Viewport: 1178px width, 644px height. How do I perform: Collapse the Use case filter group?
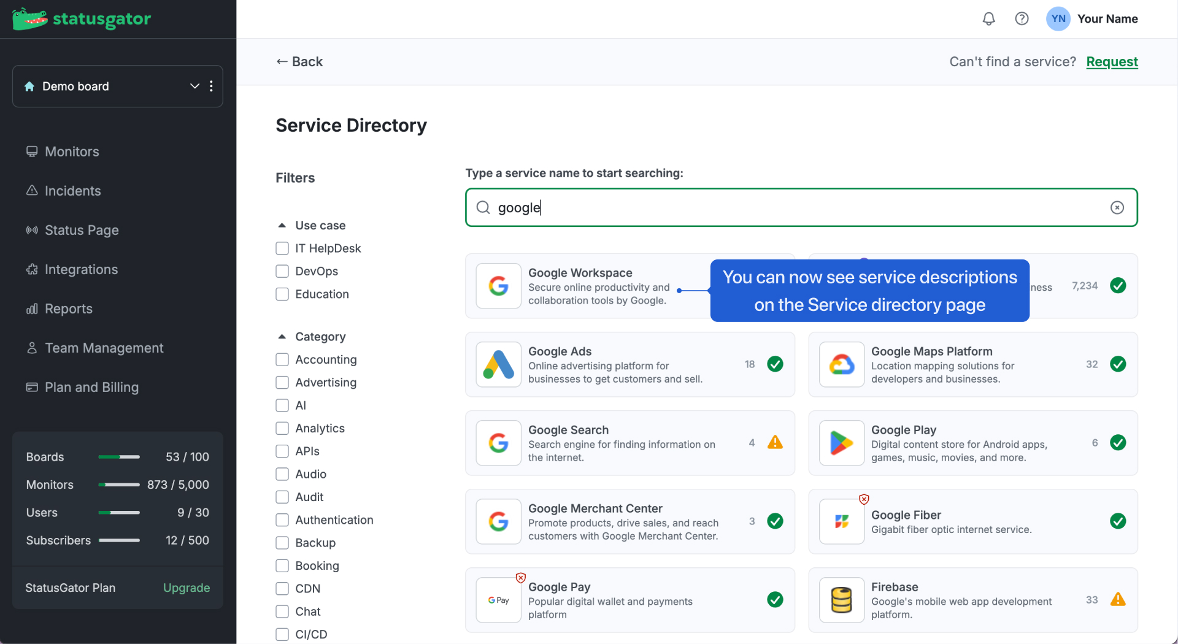282,226
